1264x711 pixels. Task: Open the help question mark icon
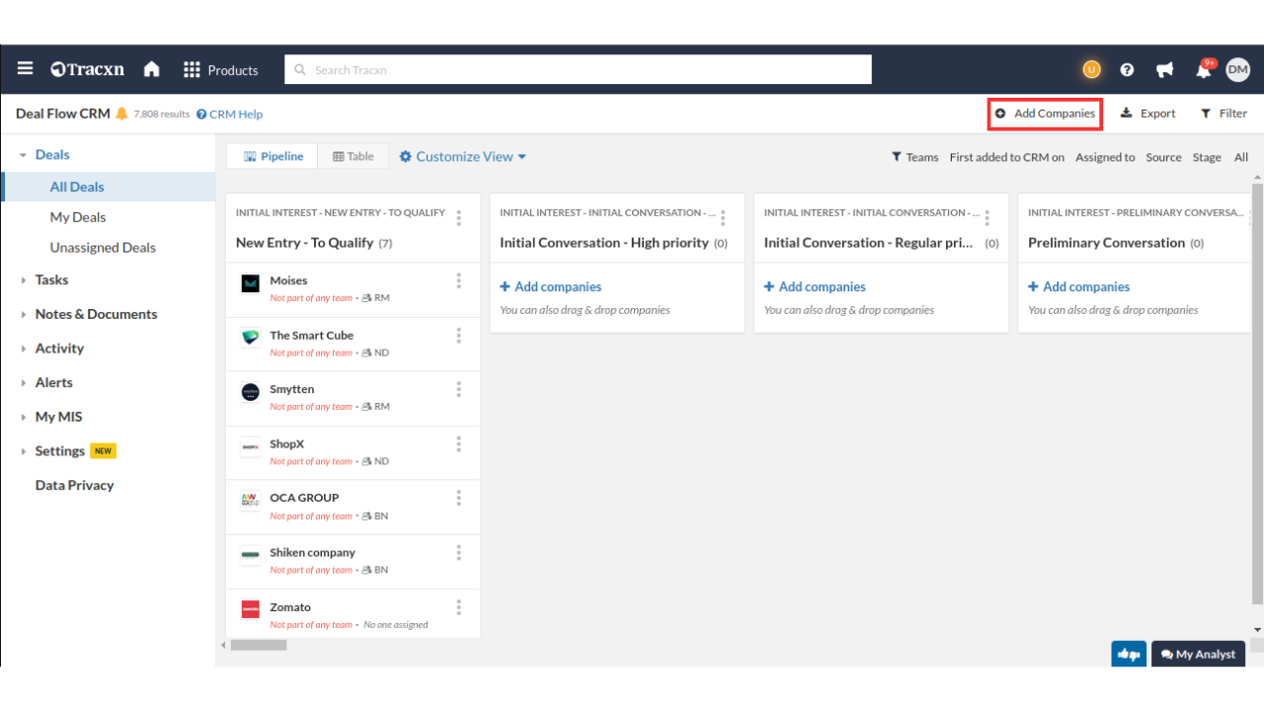[1127, 70]
